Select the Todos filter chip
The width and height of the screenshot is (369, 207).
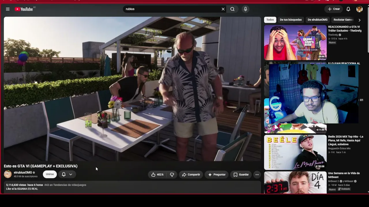point(270,20)
